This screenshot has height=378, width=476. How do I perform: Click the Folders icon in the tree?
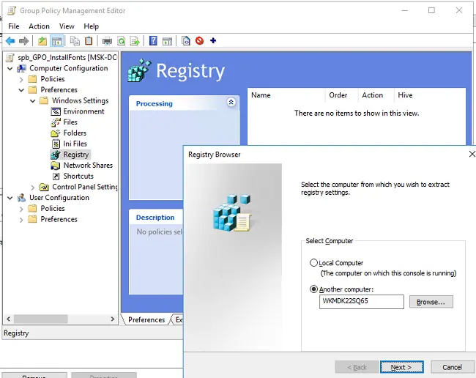pyautogui.click(x=56, y=133)
